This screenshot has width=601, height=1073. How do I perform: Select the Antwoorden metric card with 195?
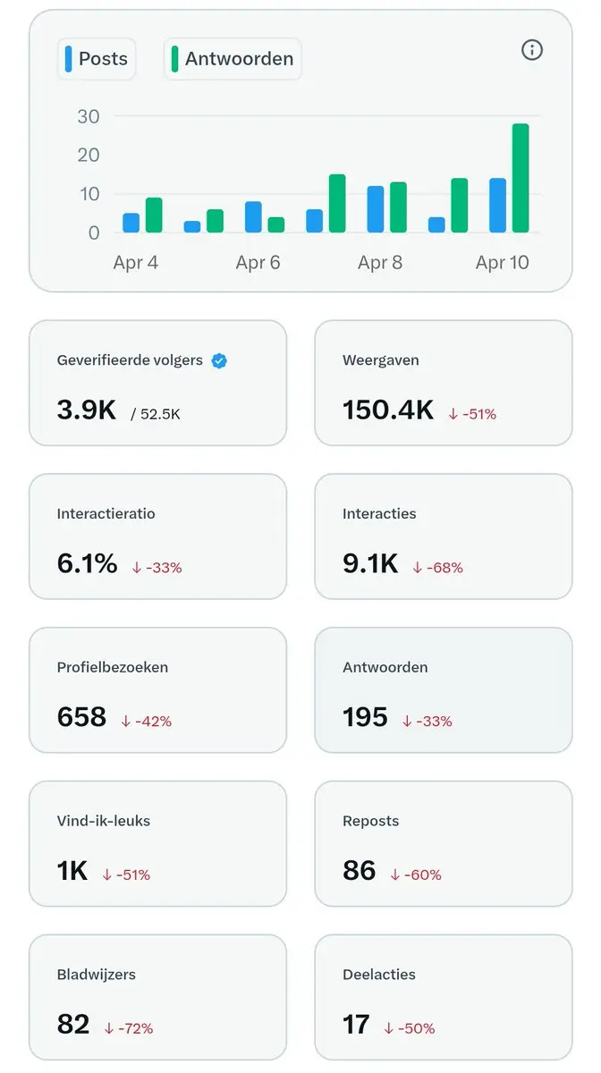(x=443, y=690)
